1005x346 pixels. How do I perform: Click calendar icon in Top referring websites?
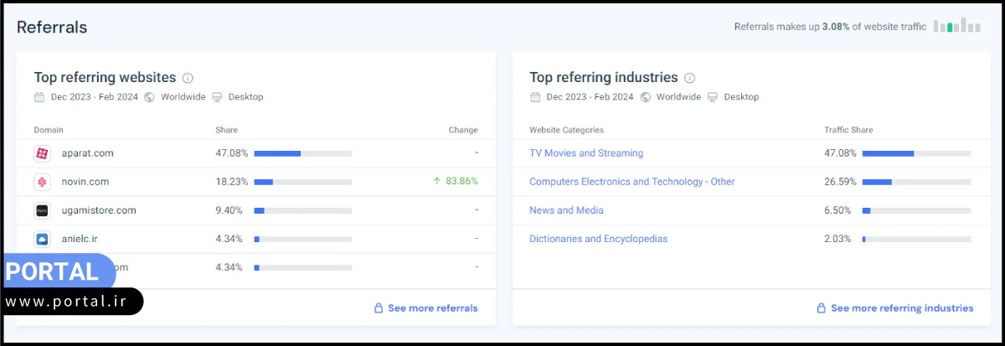pos(39,97)
